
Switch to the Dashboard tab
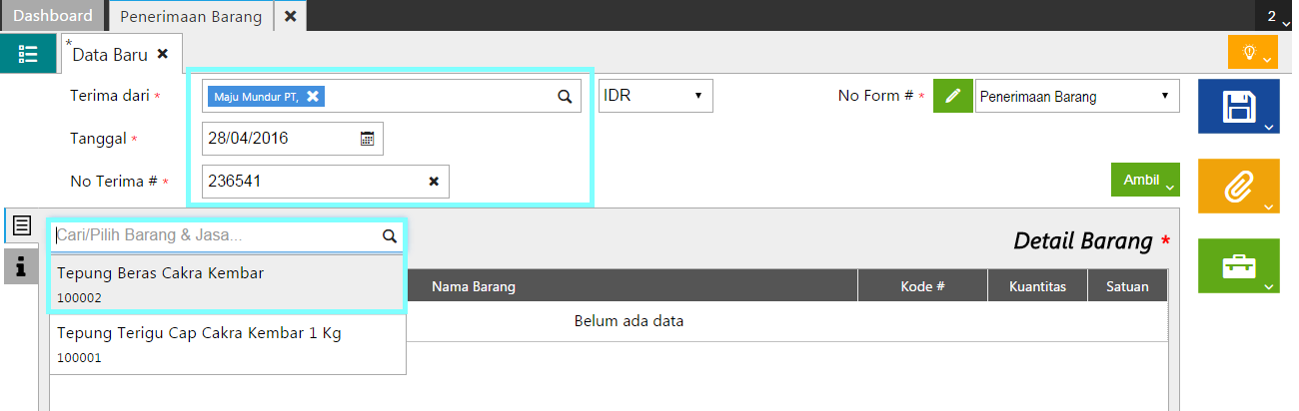(x=53, y=16)
